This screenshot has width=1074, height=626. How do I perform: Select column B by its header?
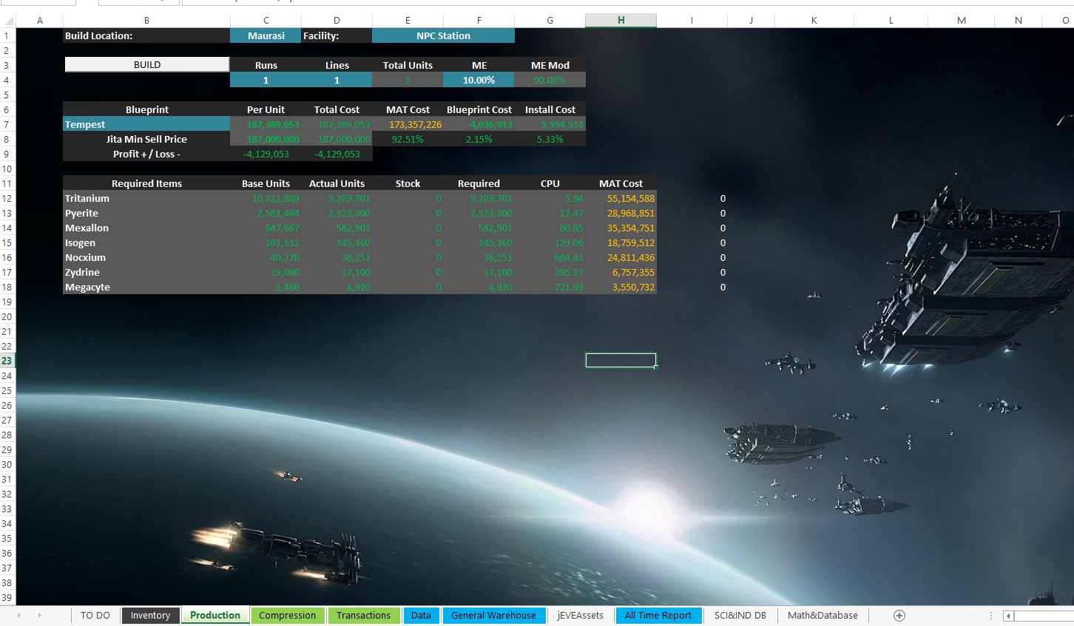pos(146,20)
